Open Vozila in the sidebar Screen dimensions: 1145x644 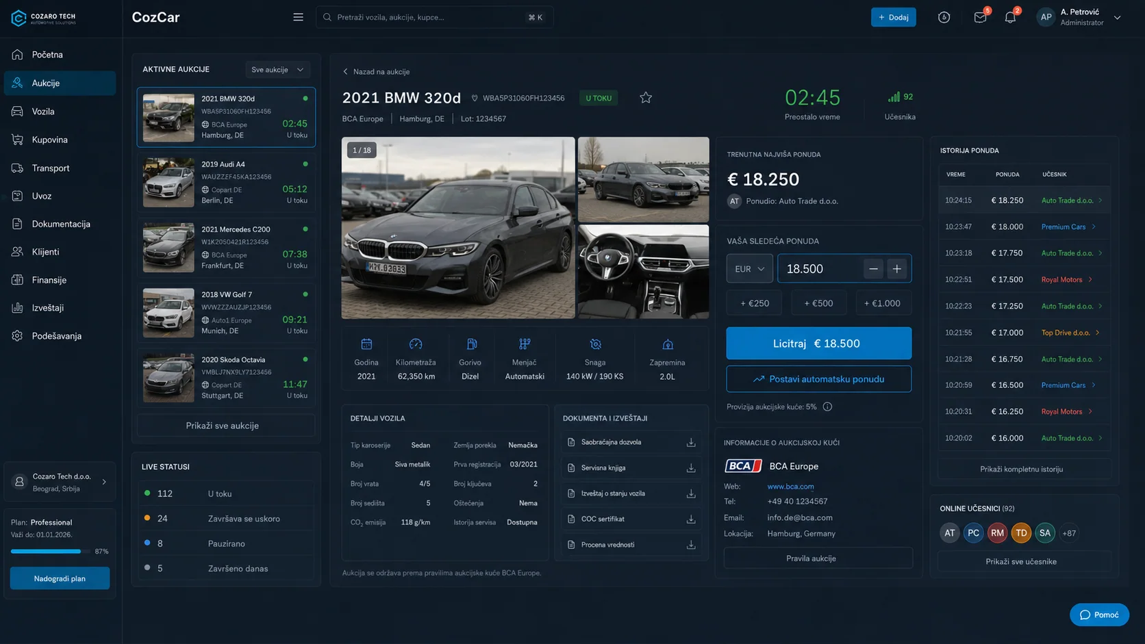click(60, 112)
